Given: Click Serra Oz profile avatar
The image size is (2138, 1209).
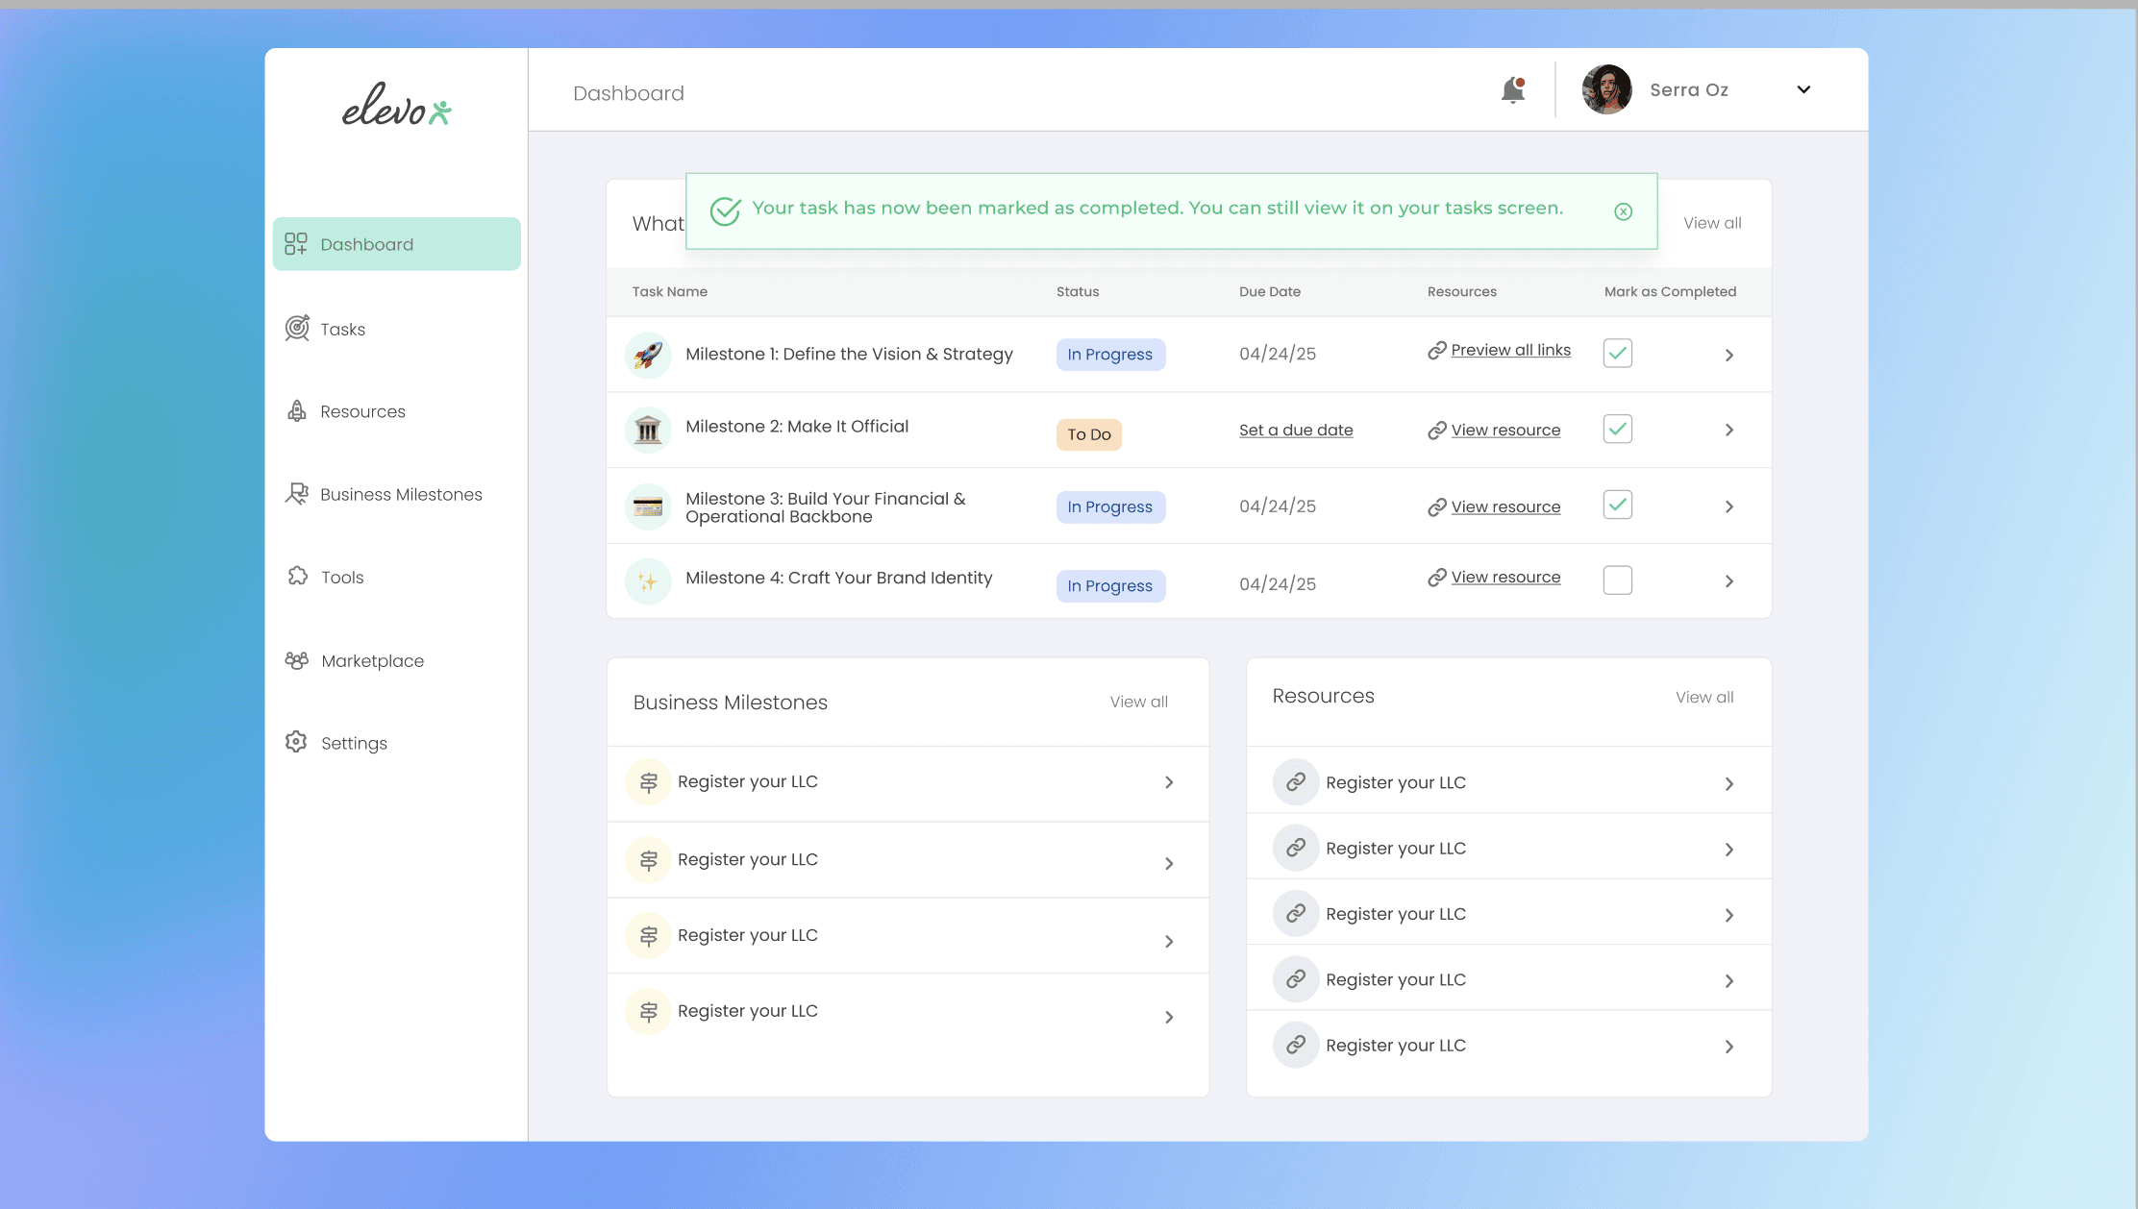Looking at the screenshot, I should coord(1606,89).
